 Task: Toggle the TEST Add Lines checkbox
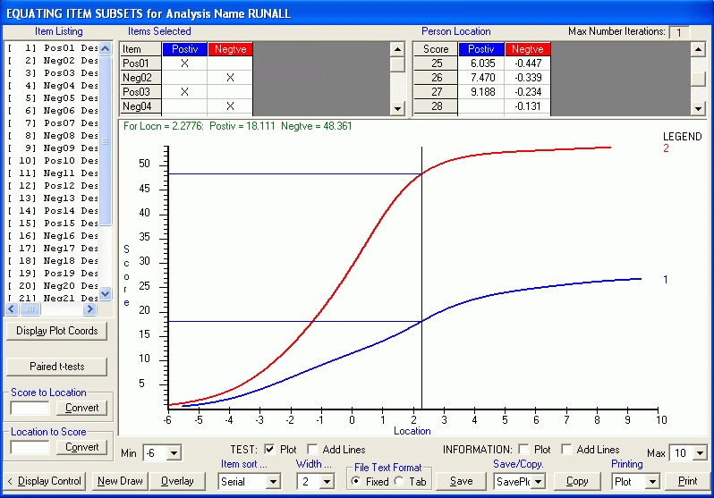click(x=312, y=450)
